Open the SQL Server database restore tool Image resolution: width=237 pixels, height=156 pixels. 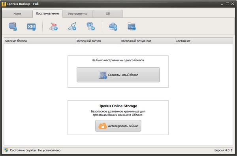(x=53, y=26)
